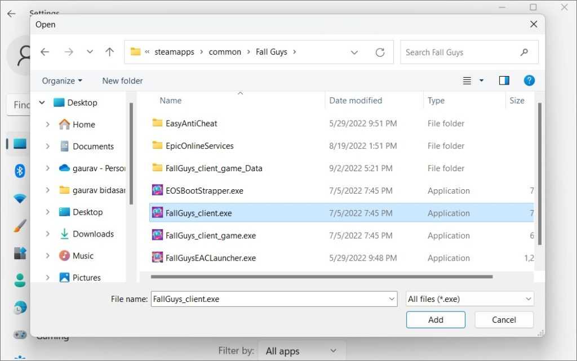Image resolution: width=577 pixels, height=361 pixels.
Task: Click the Cancel button
Action: 504,320
